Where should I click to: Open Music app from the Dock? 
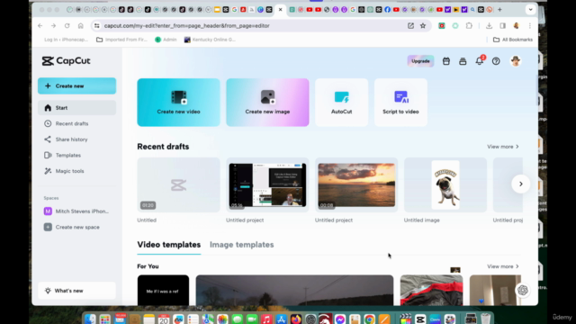point(266,319)
